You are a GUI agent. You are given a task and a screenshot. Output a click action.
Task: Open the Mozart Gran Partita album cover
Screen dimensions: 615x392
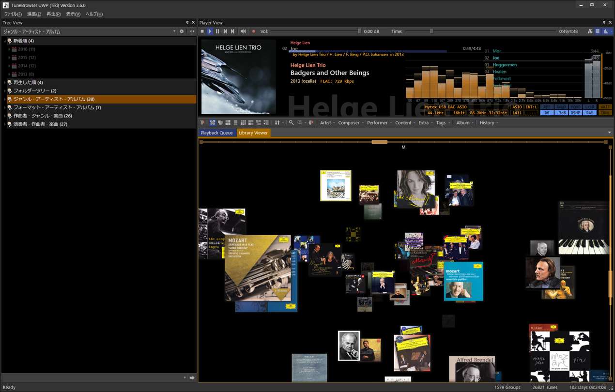[258, 268]
